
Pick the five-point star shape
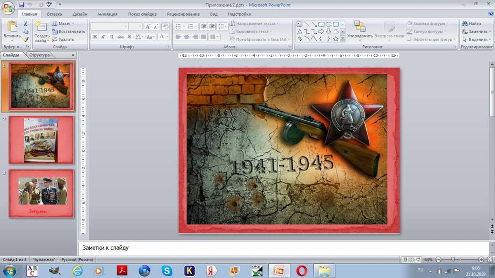click(336, 39)
